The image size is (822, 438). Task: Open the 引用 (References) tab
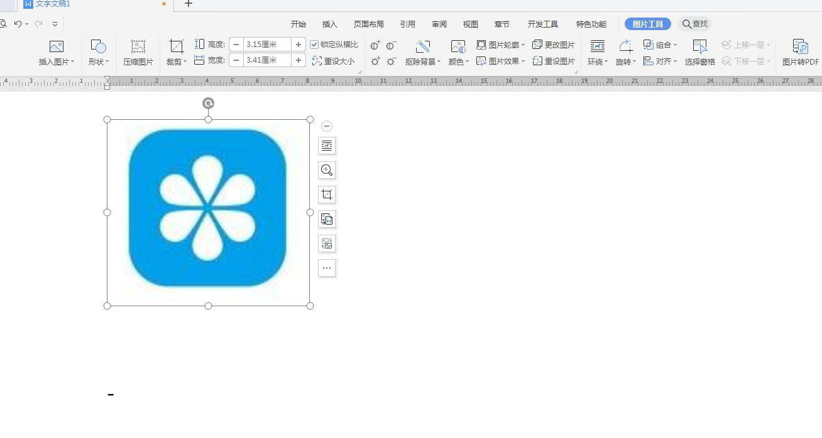(x=408, y=24)
